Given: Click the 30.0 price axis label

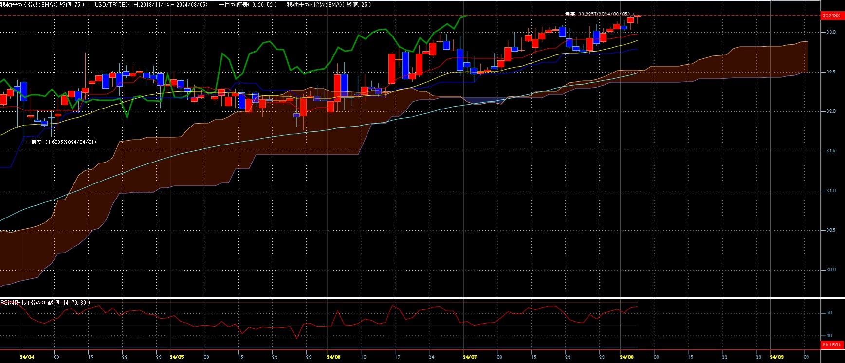Looking at the screenshot, I should click(830, 270).
